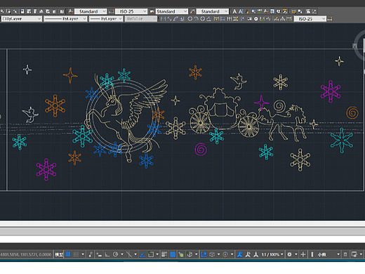
Task: Select the magenta spiral in drawing
Action: [x=201, y=149]
